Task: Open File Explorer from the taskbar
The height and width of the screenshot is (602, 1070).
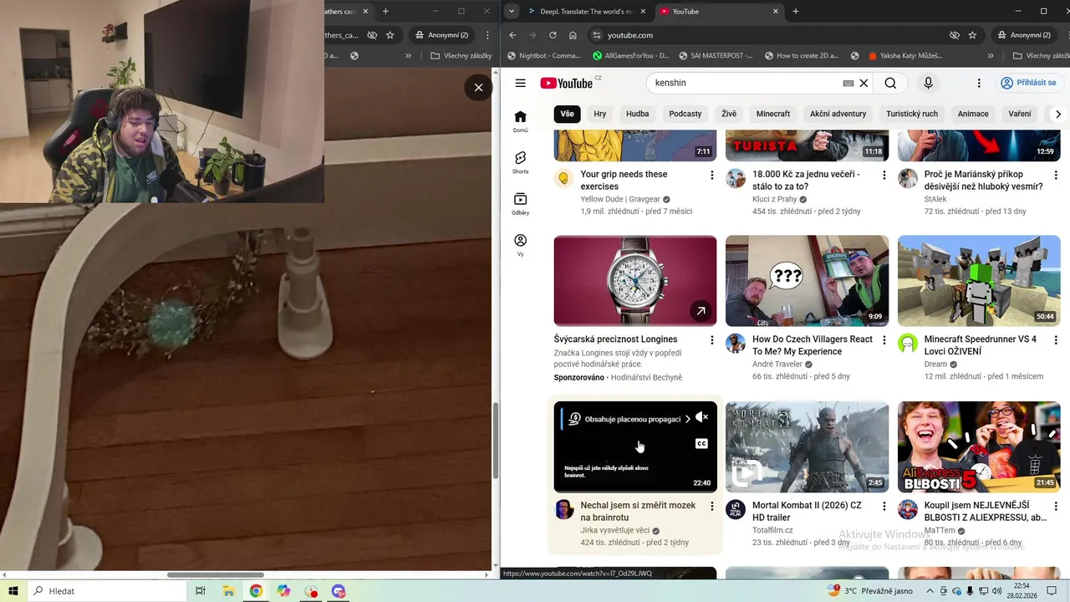Action: point(228,591)
